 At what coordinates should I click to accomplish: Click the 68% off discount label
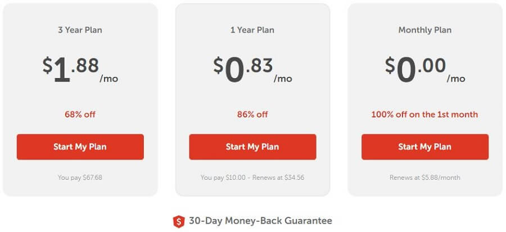80,115
